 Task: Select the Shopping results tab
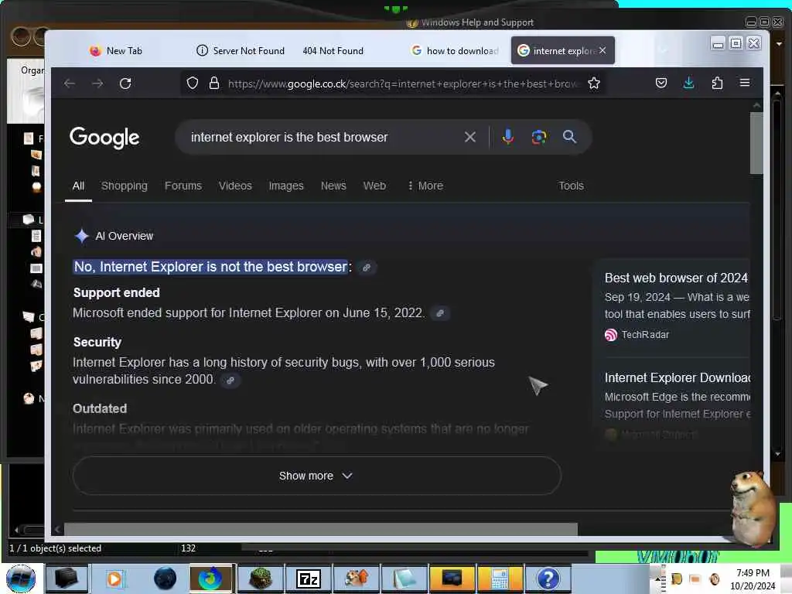[125, 186]
